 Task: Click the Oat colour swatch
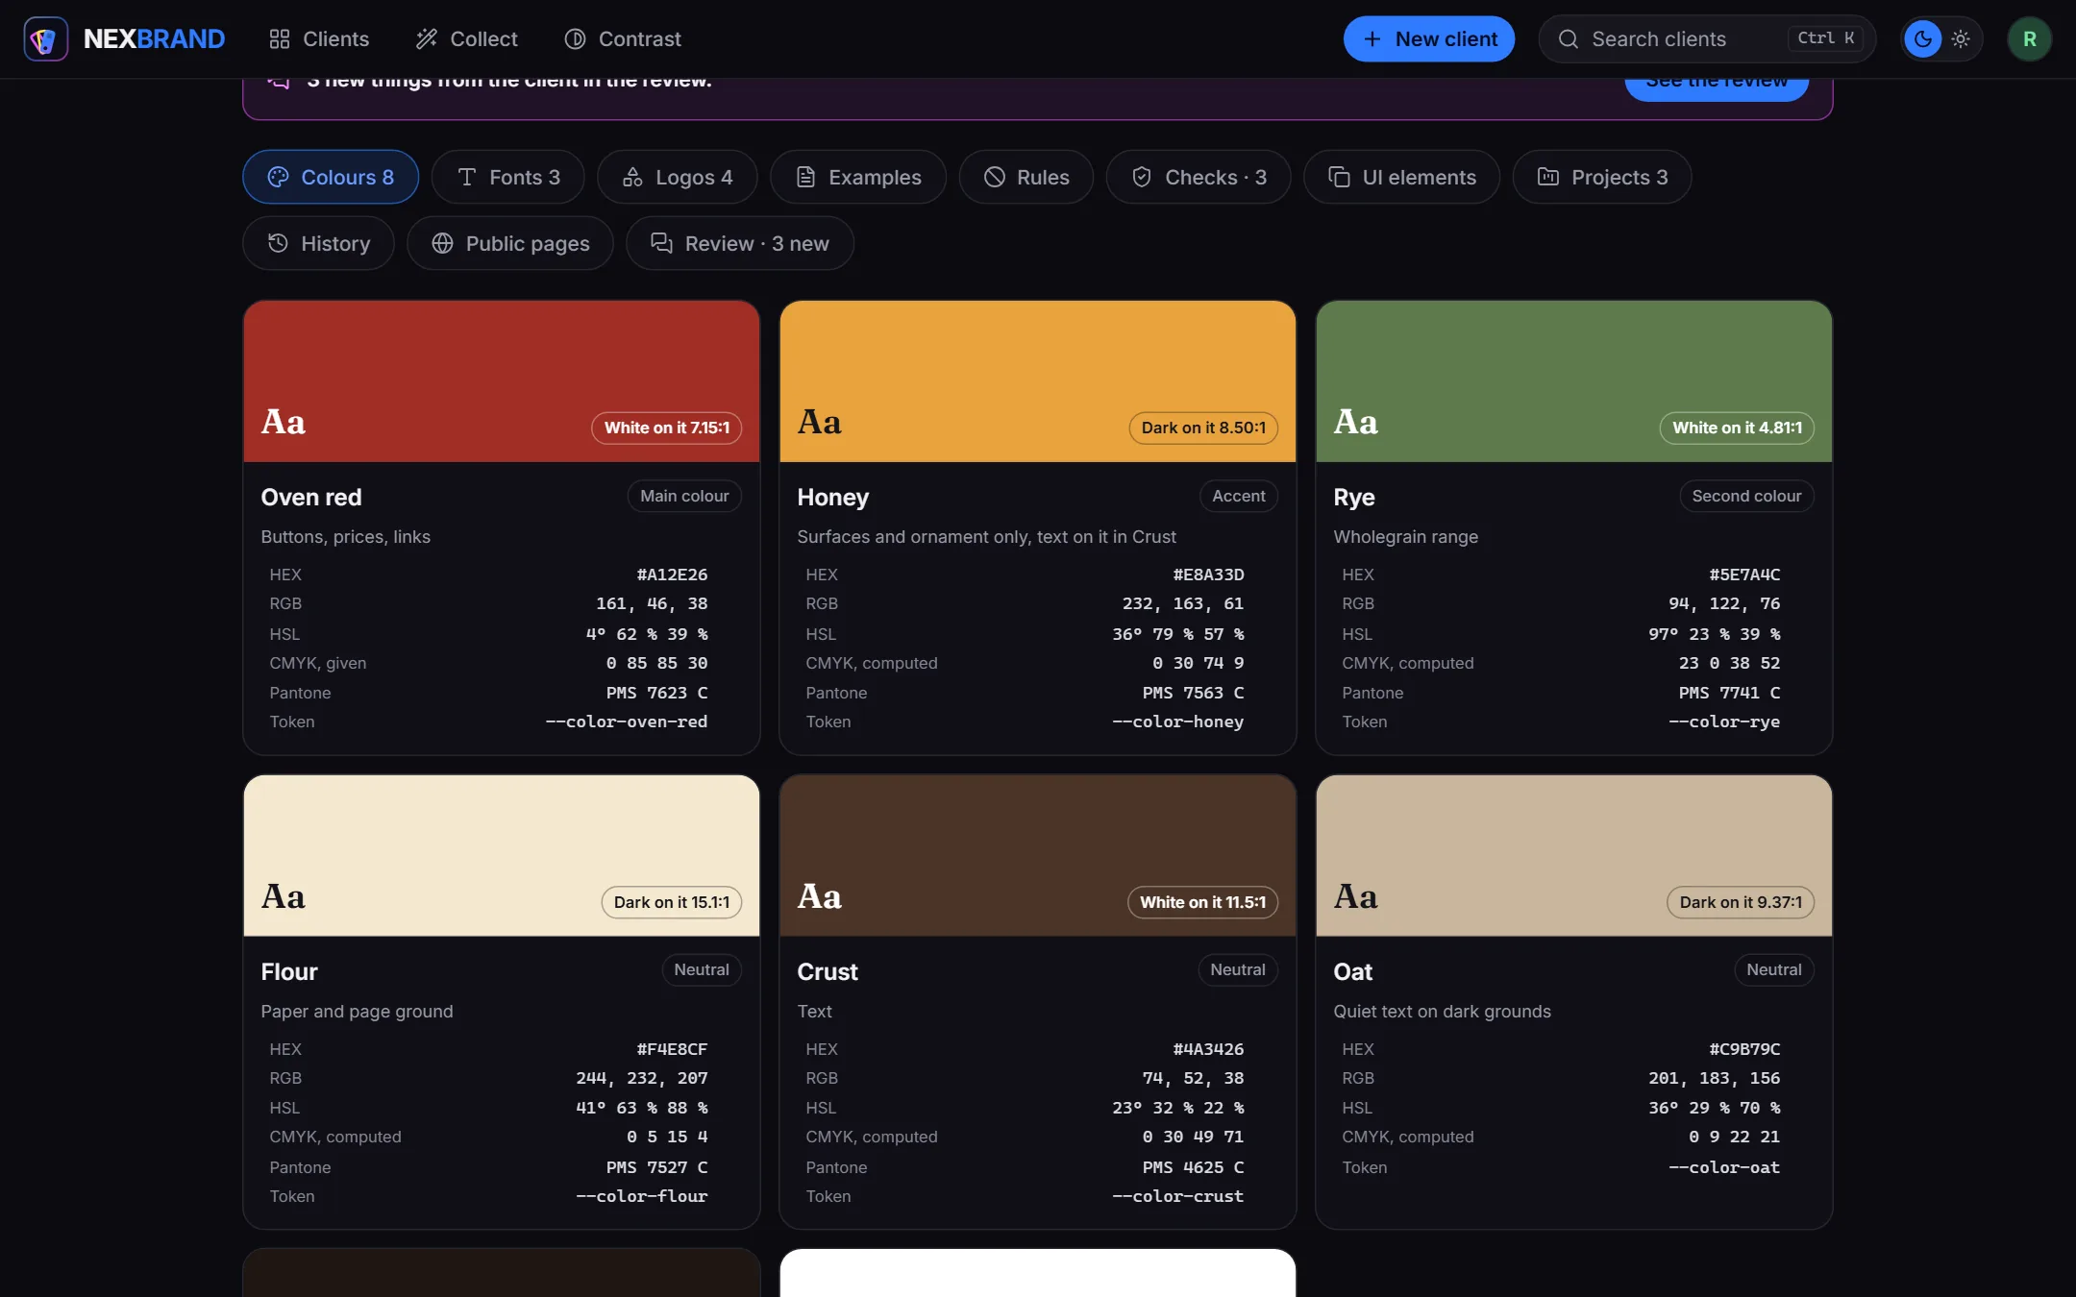pyautogui.click(x=1574, y=856)
